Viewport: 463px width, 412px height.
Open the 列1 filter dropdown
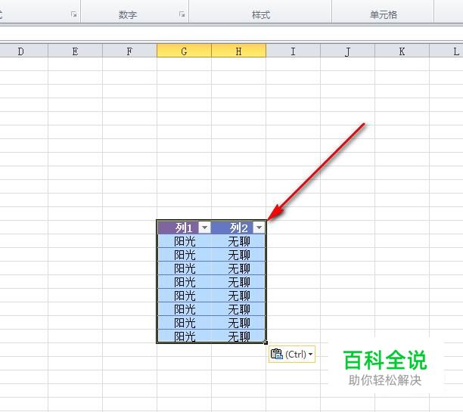click(x=204, y=228)
